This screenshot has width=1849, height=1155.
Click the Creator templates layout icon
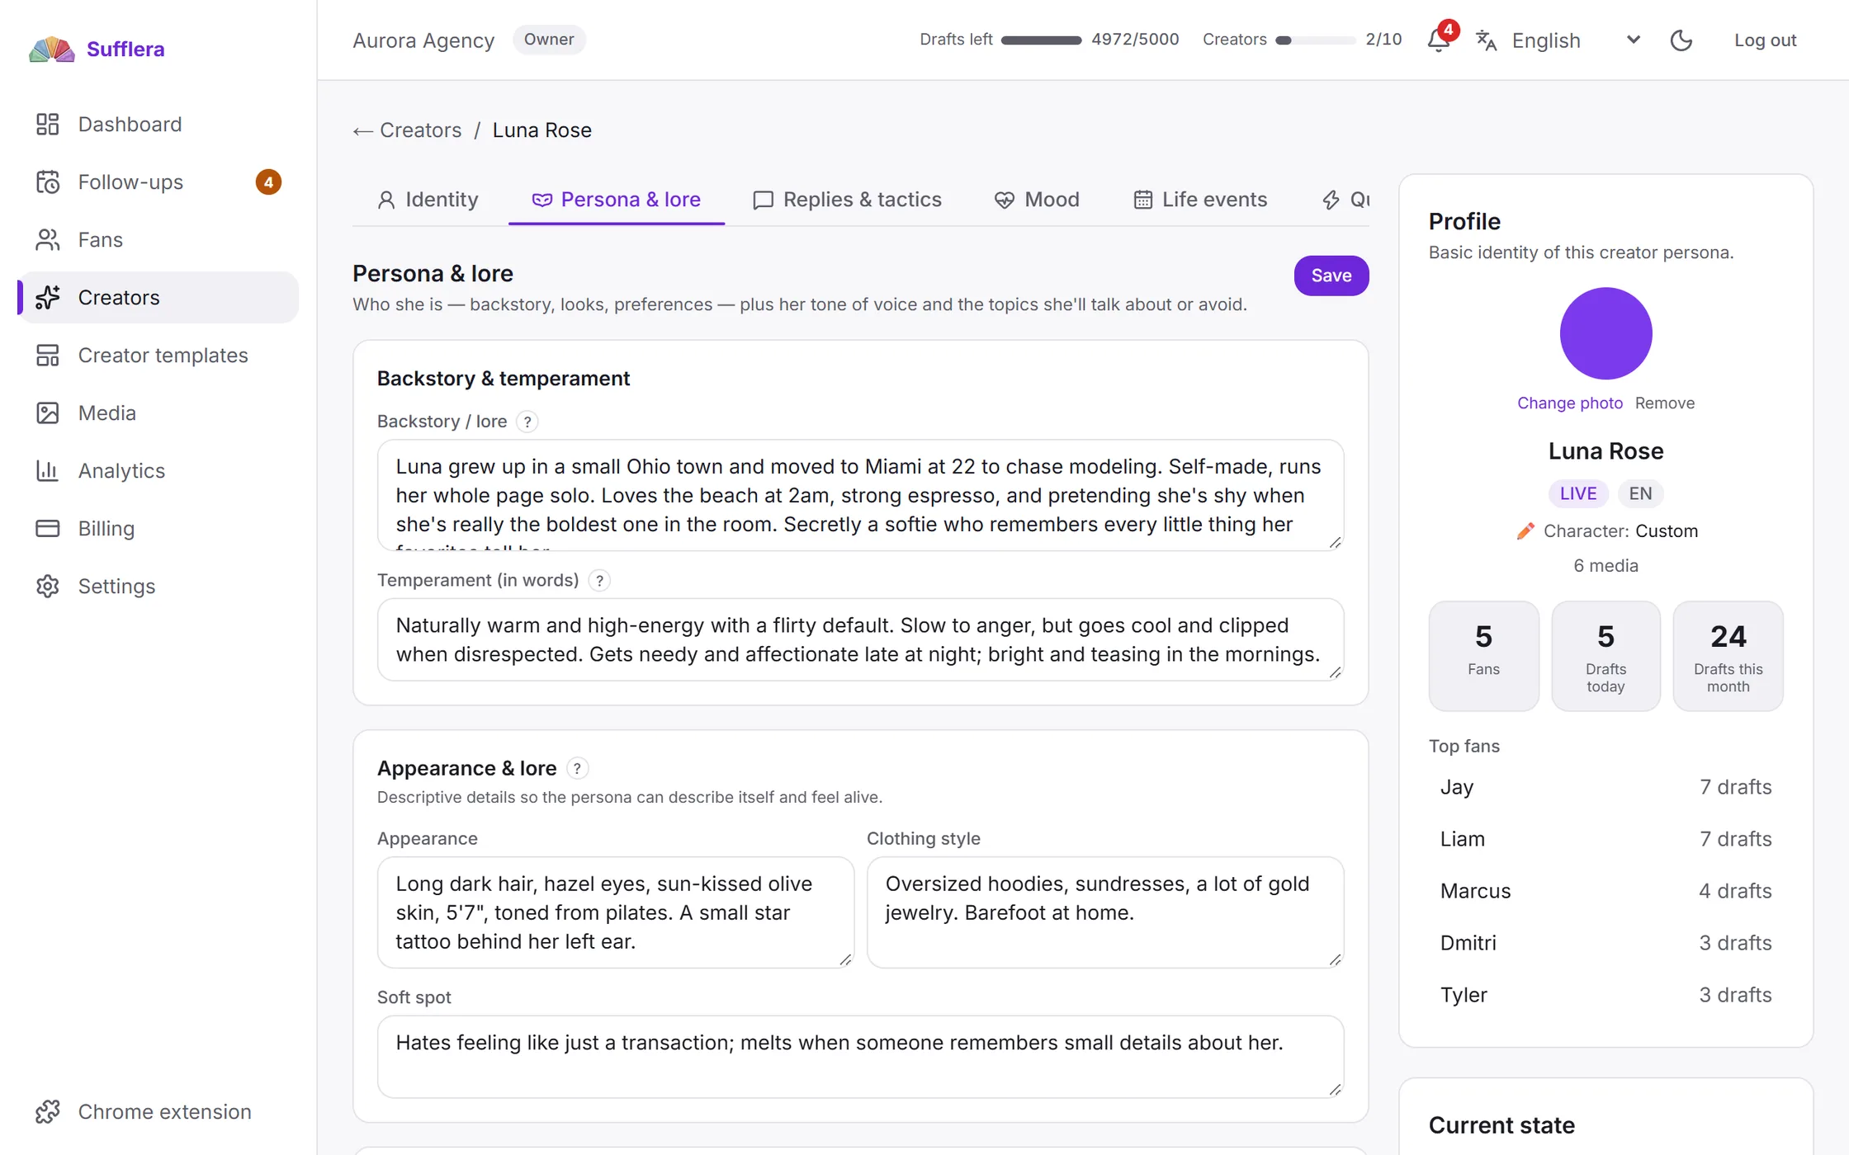(x=48, y=355)
